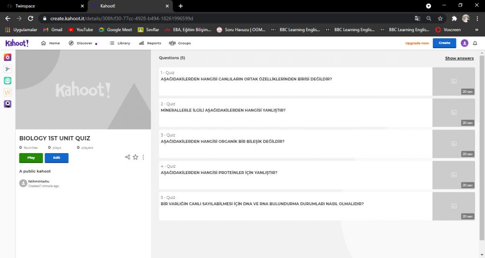
Task: Click the kahoot cover image
Action: point(83,89)
